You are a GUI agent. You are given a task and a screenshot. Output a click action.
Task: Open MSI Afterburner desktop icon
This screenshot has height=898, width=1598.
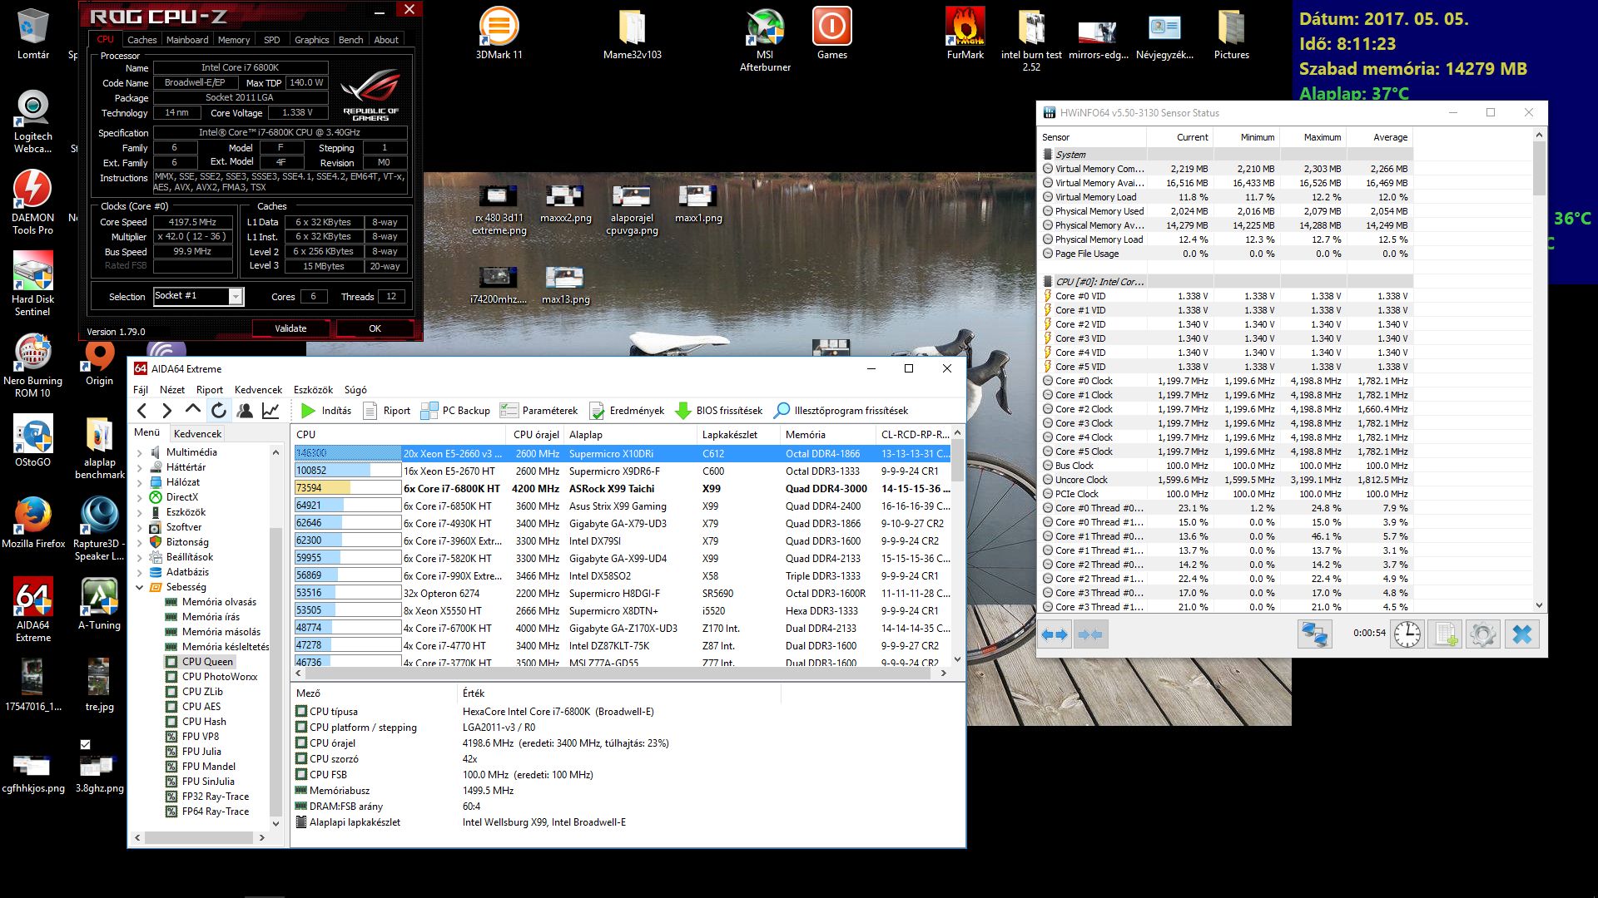pyautogui.click(x=765, y=39)
